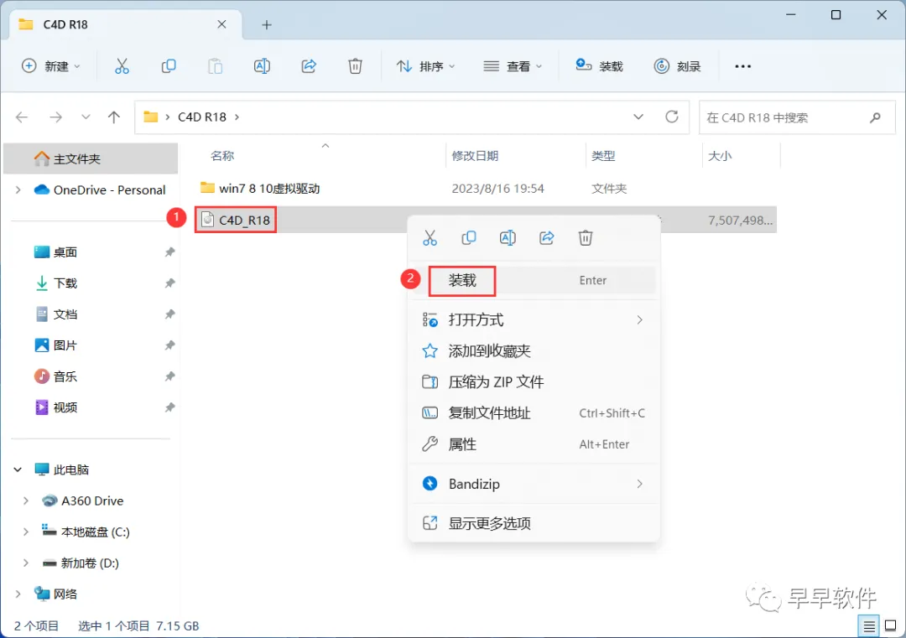Open 属性 from context menu
Image resolution: width=906 pixels, height=638 pixels.
click(534, 444)
